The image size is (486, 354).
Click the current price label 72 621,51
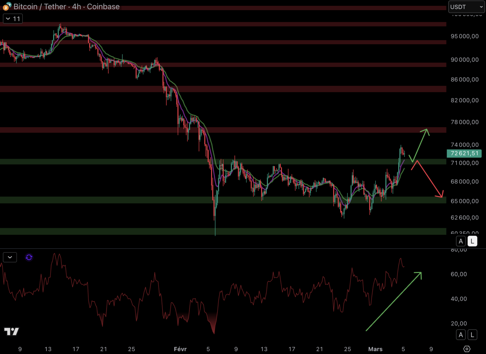click(x=464, y=153)
